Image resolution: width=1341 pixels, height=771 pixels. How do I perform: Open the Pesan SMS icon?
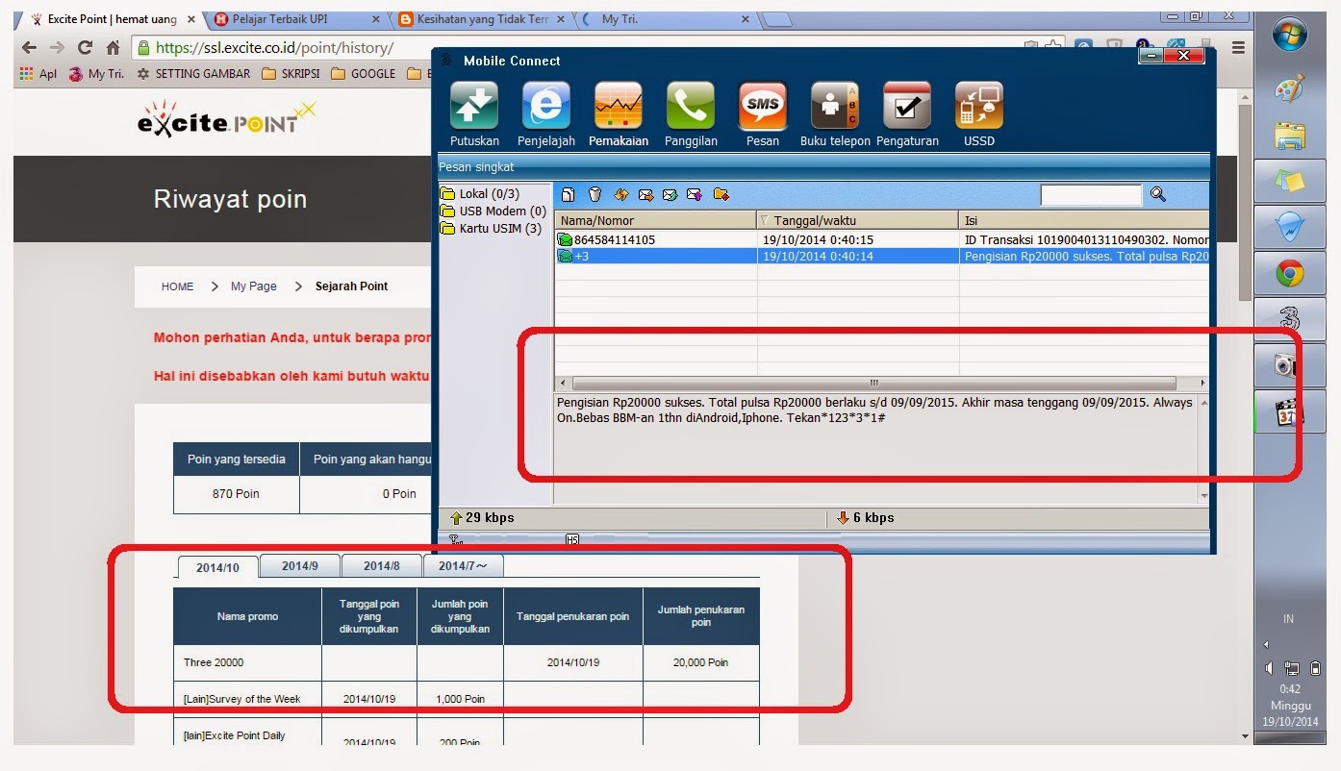coord(763,106)
